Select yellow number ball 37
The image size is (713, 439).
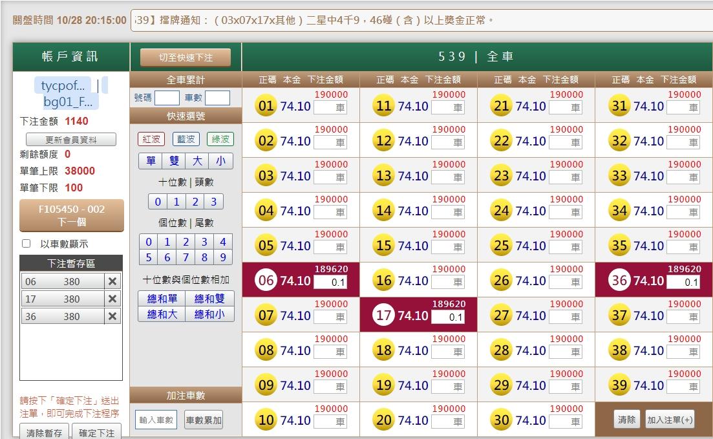coord(619,315)
